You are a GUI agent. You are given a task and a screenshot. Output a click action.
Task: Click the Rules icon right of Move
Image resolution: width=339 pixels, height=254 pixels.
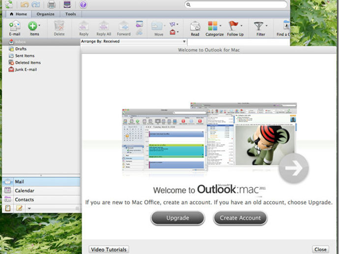pos(172,24)
